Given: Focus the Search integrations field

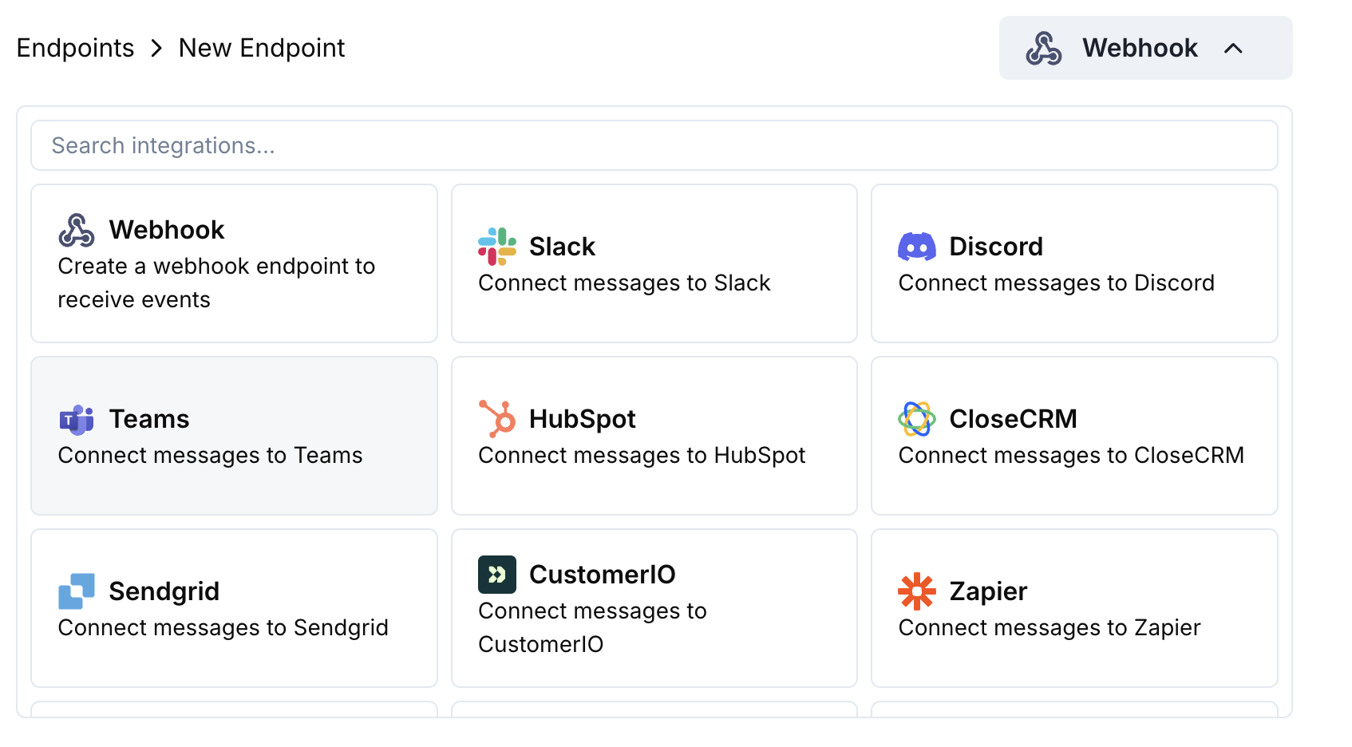Looking at the screenshot, I should pos(654,145).
